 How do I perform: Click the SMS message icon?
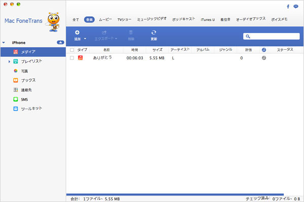click(x=16, y=99)
